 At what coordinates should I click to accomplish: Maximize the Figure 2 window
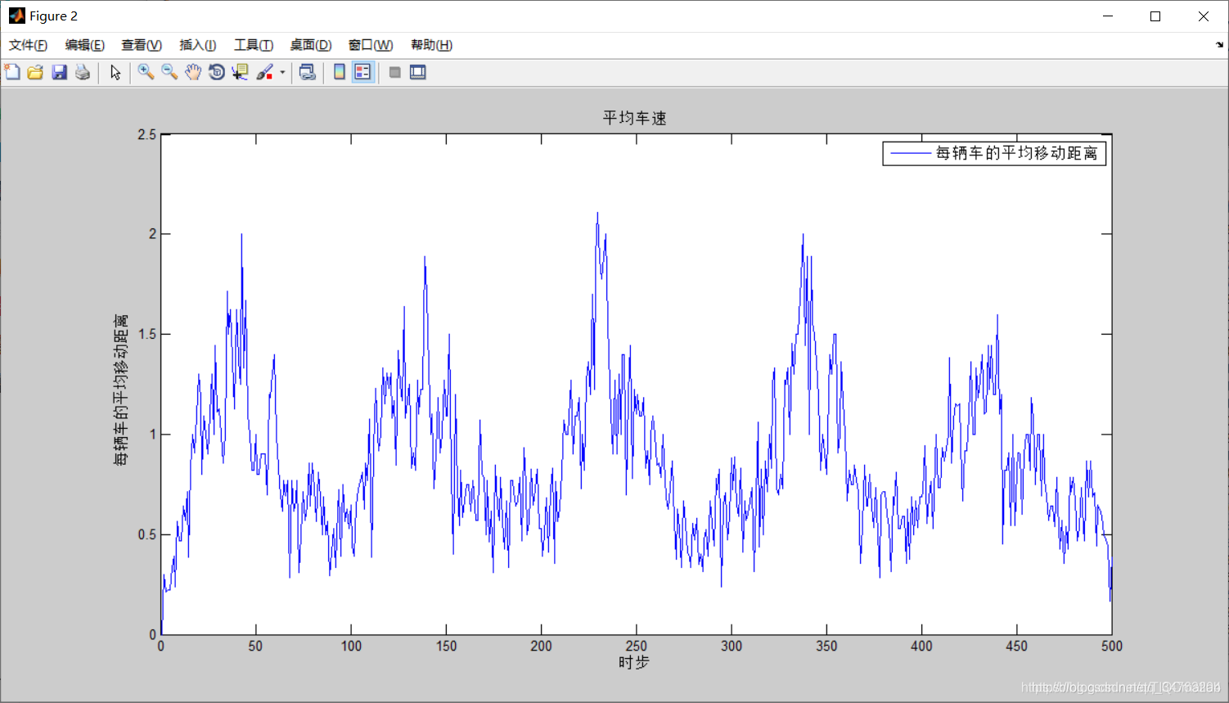[x=1155, y=16]
